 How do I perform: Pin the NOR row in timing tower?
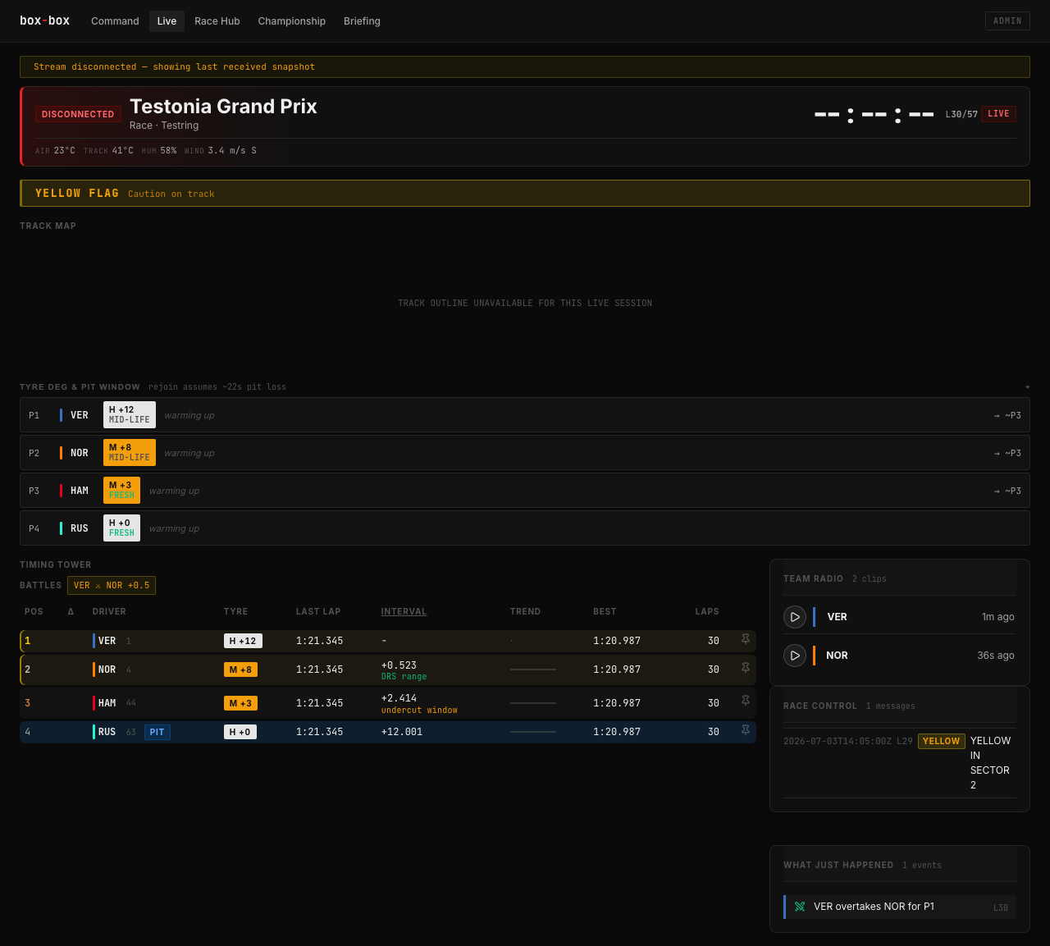tap(746, 669)
